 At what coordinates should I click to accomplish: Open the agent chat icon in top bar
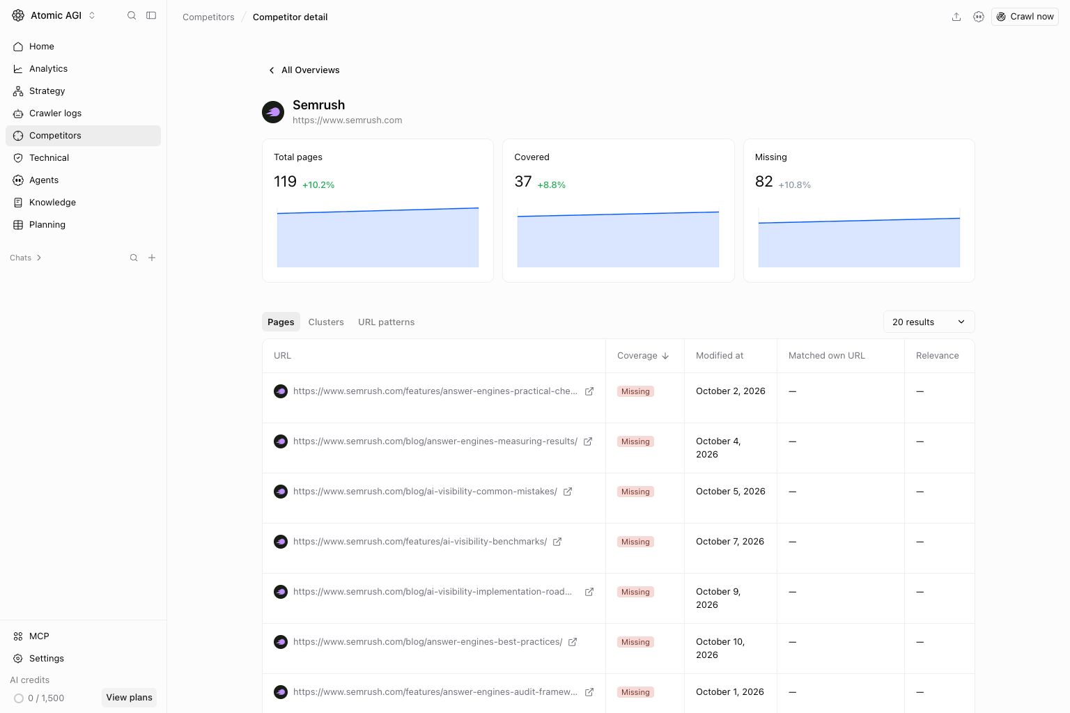coord(979,17)
